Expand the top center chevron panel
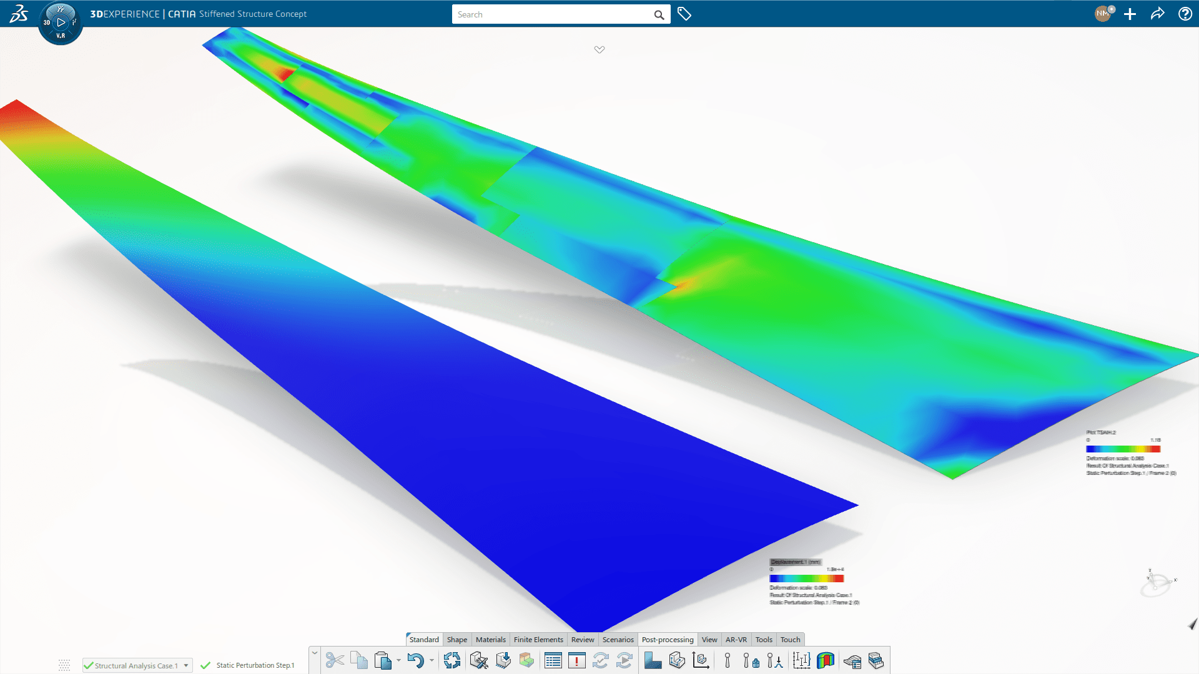 coord(599,49)
